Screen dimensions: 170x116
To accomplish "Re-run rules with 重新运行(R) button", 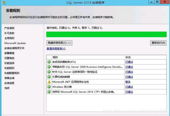I will coord(158,43).
